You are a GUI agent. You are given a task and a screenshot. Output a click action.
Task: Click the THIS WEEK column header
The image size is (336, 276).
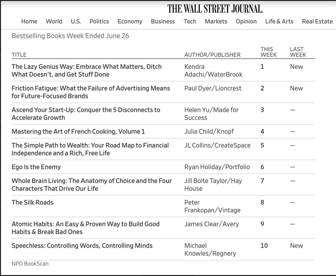tap(269, 52)
